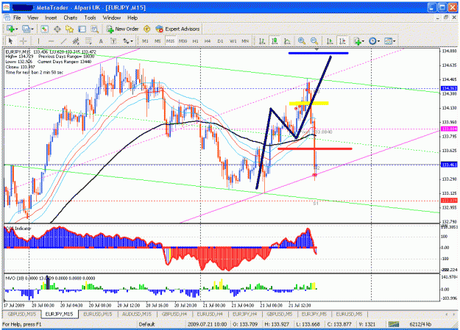Select the Fibonacci Retracement tool
This screenshot has width=460, height=330.
[88, 41]
